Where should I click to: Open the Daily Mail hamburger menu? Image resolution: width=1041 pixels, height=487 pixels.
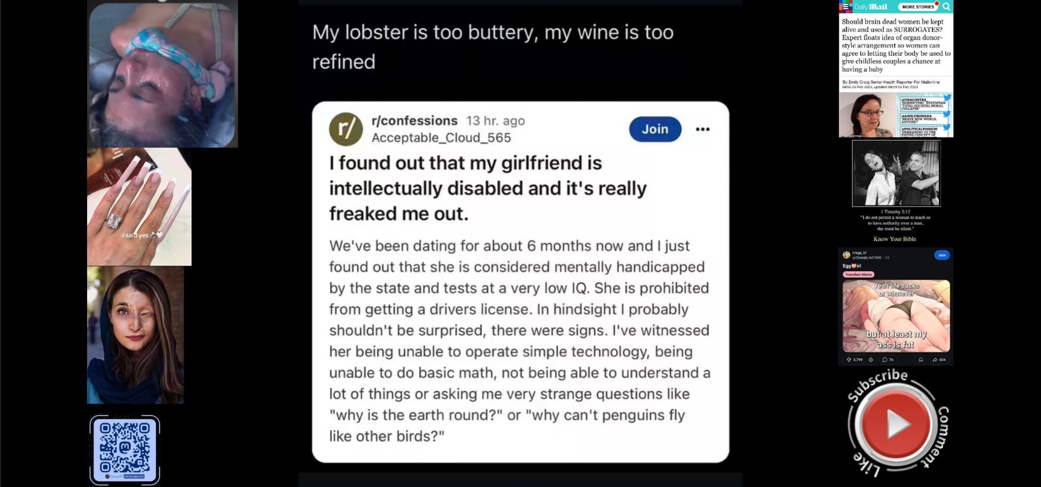point(846,6)
